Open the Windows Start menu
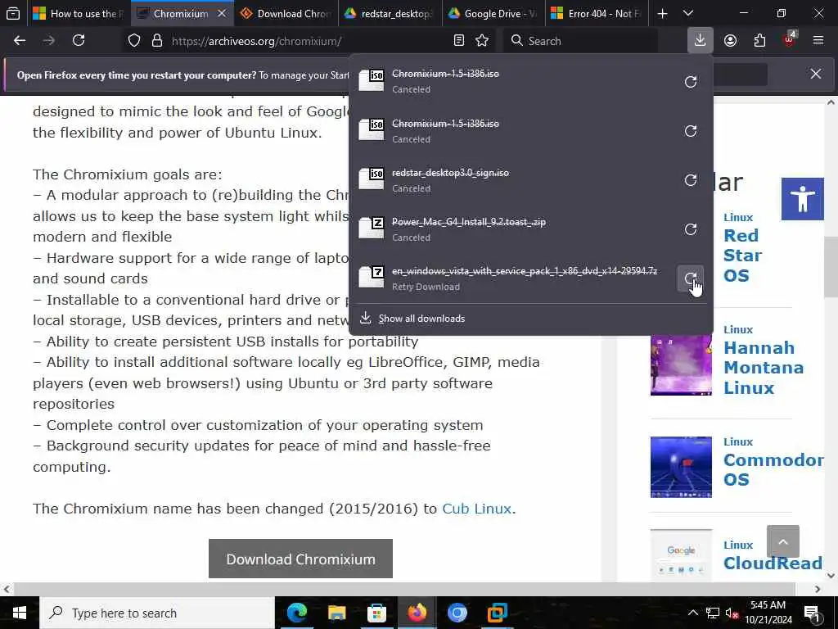 coord(20,613)
